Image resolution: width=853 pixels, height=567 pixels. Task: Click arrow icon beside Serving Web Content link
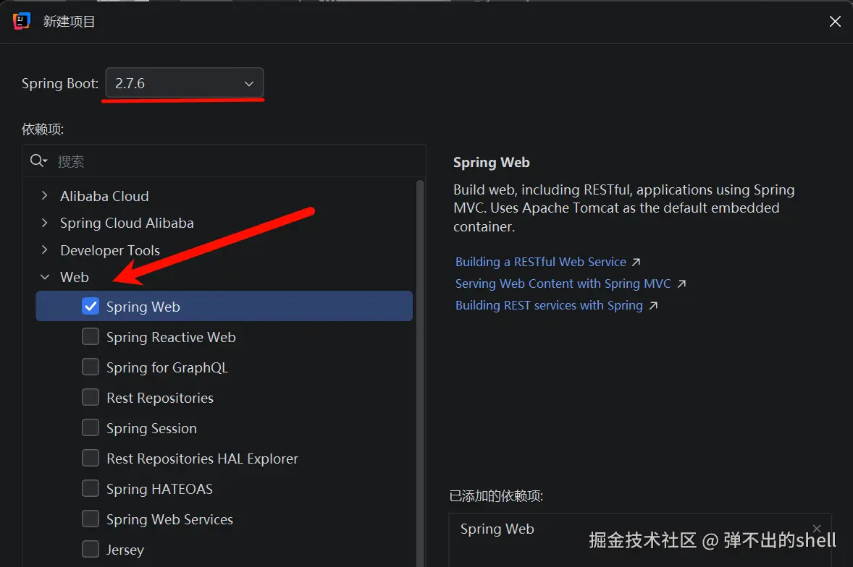point(681,283)
